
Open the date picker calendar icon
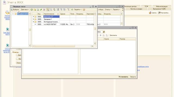104,32
